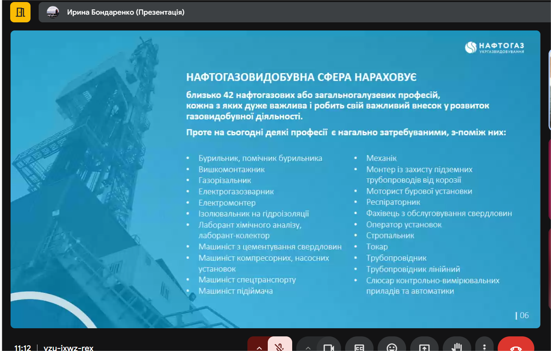
Task: Click the 11:12 clock time
Action: coord(22,348)
